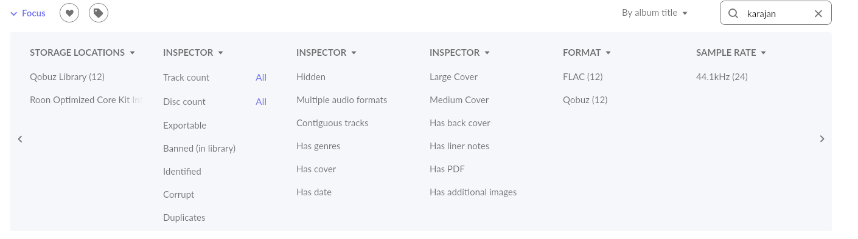
Task: Click the heart favorites filter icon
Action: point(69,13)
